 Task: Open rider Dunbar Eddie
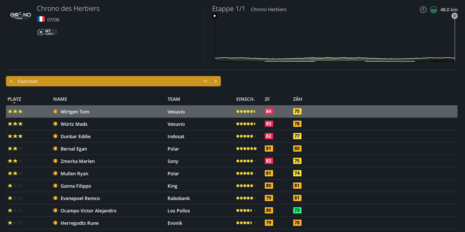[75, 136]
